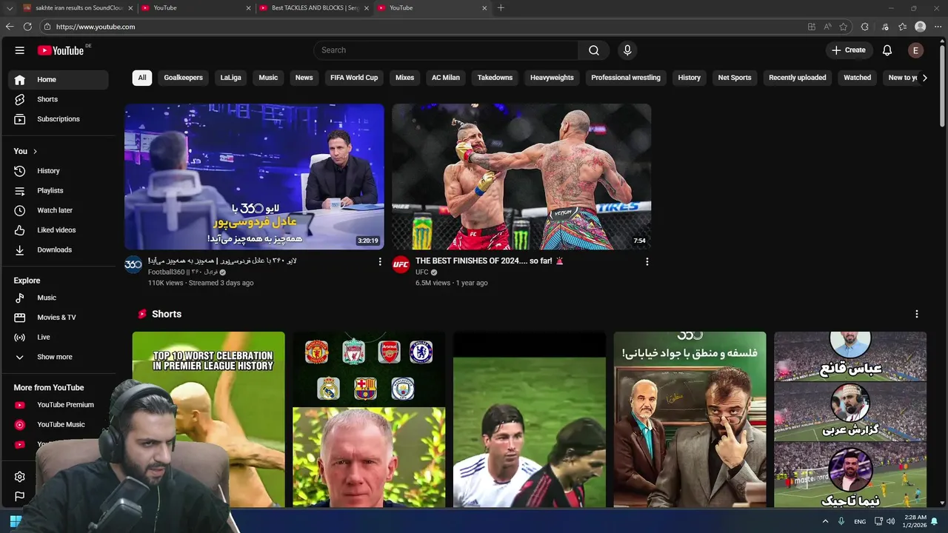
Task: Open the taskbar clock and date
Action: [915, 521]
